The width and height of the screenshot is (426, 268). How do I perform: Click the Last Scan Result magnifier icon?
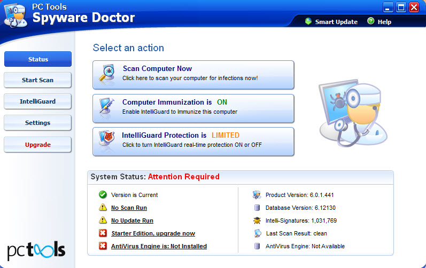258,233
